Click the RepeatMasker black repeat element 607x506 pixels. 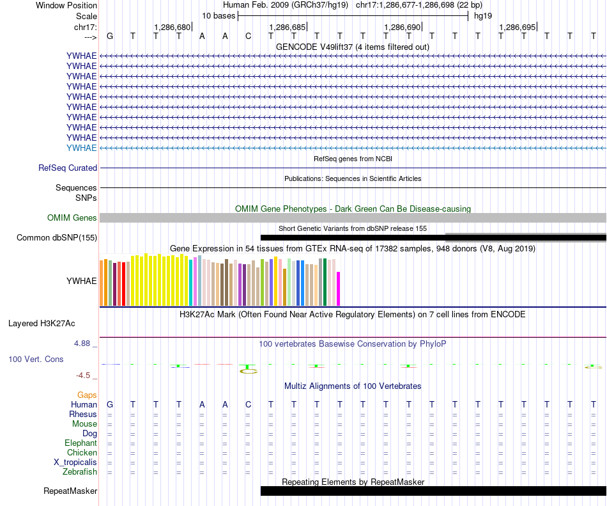(434, 491)
